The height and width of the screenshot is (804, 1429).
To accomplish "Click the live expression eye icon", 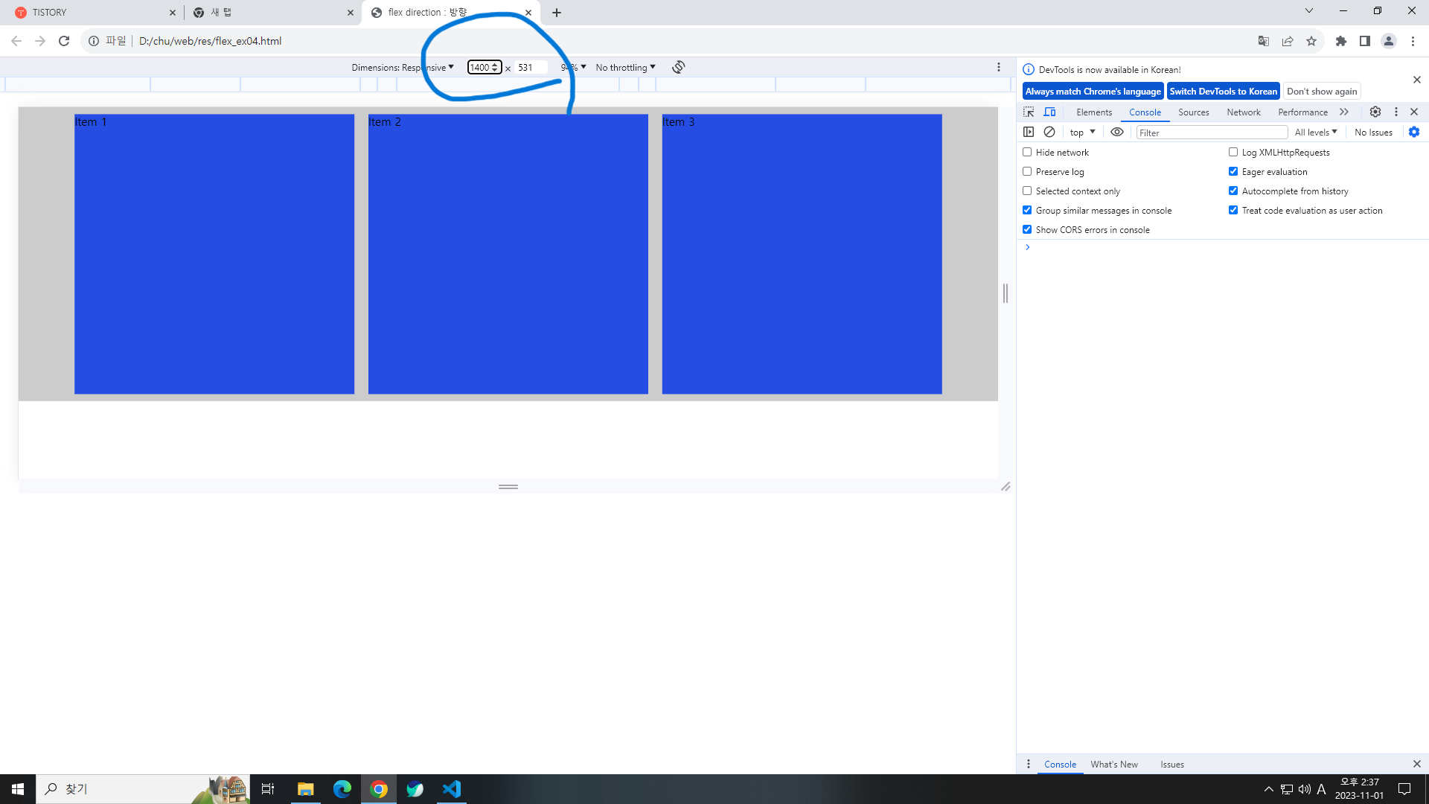I will [x=1117, y=132].
